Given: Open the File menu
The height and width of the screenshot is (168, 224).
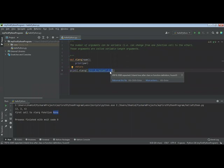Looking at the screenshot, I should tap(2, 29).
